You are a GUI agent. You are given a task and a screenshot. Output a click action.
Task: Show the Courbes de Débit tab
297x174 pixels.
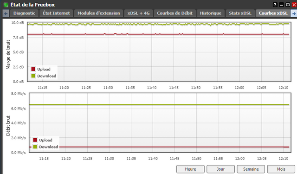[x=174, y=13]
